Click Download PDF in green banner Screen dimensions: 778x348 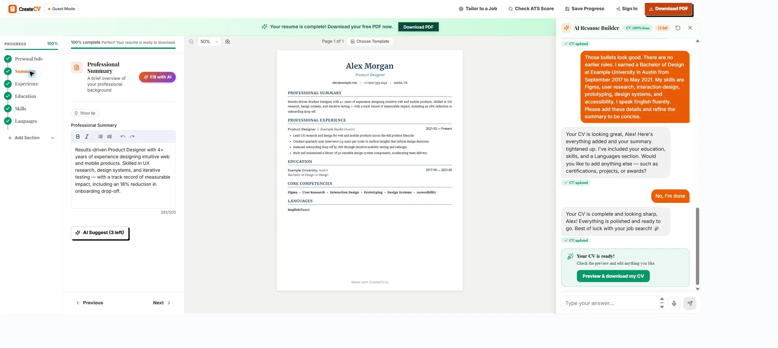point(418,27)
